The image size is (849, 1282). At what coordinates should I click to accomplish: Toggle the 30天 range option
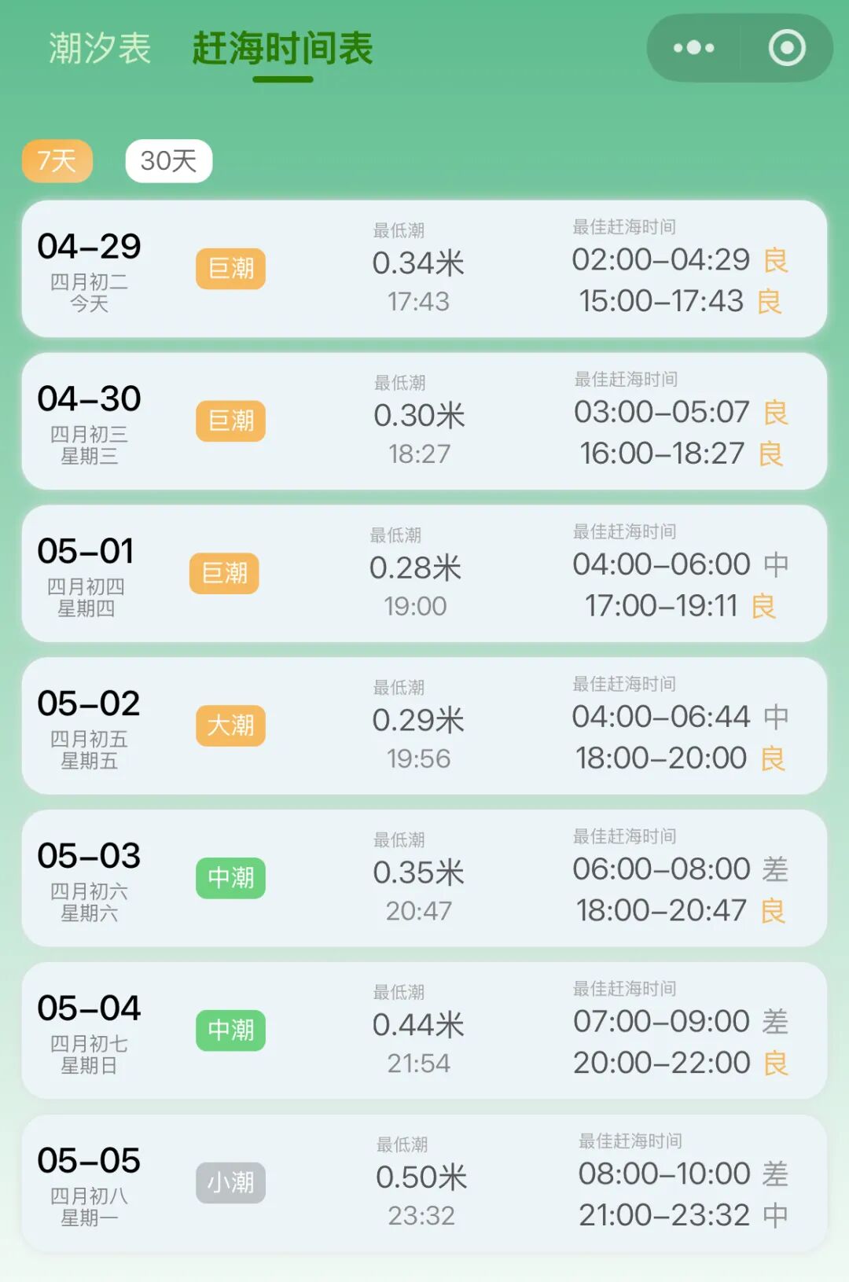tap(169, 161)
